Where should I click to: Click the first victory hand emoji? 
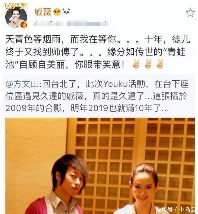[x=136, y=64]
